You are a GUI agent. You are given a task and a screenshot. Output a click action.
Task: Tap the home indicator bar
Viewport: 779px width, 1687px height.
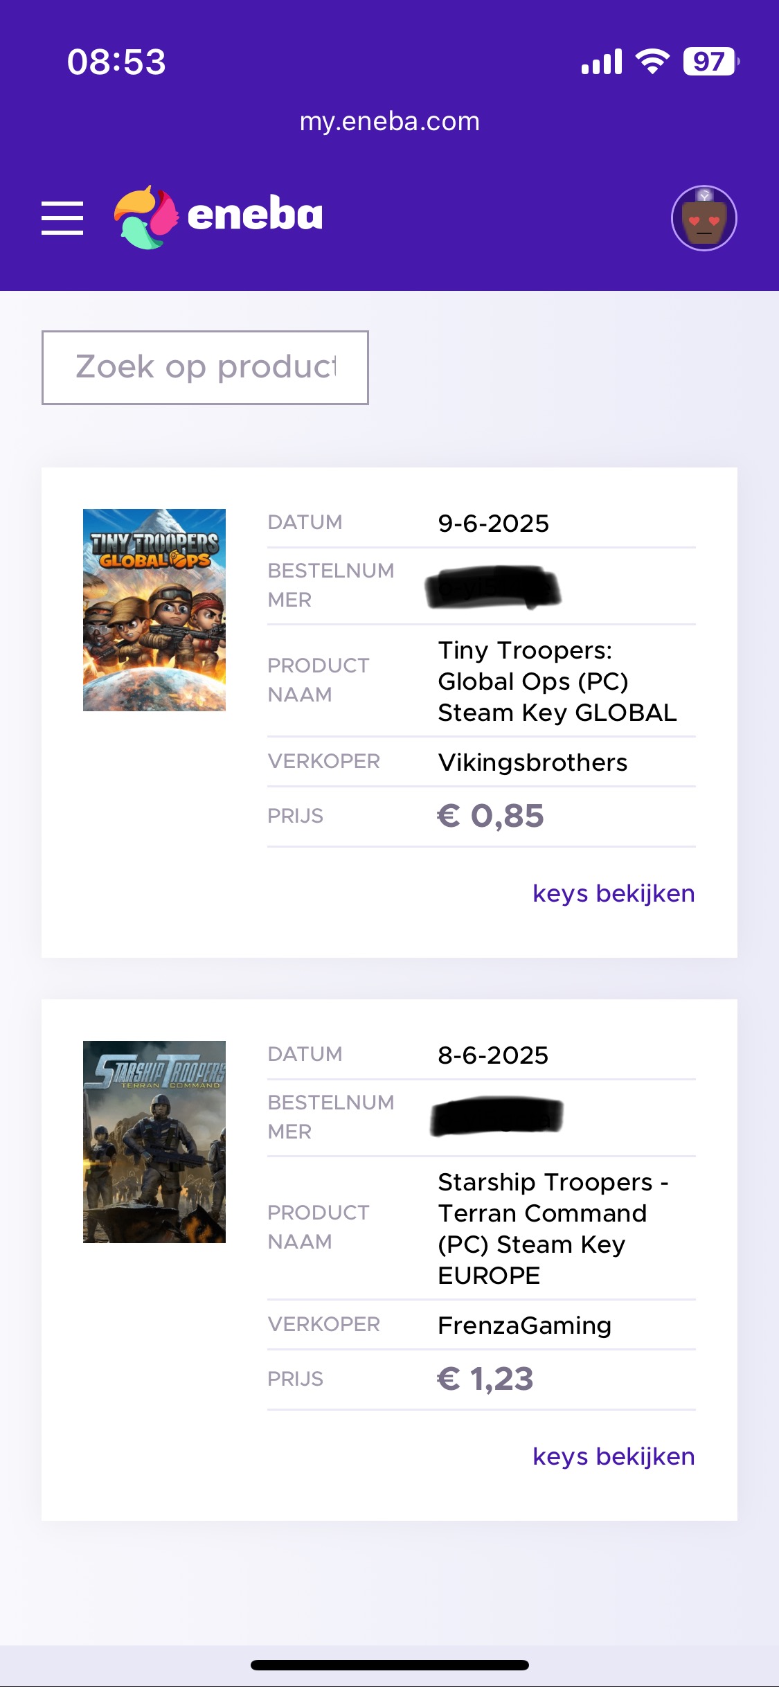[x=389, y=1665]
